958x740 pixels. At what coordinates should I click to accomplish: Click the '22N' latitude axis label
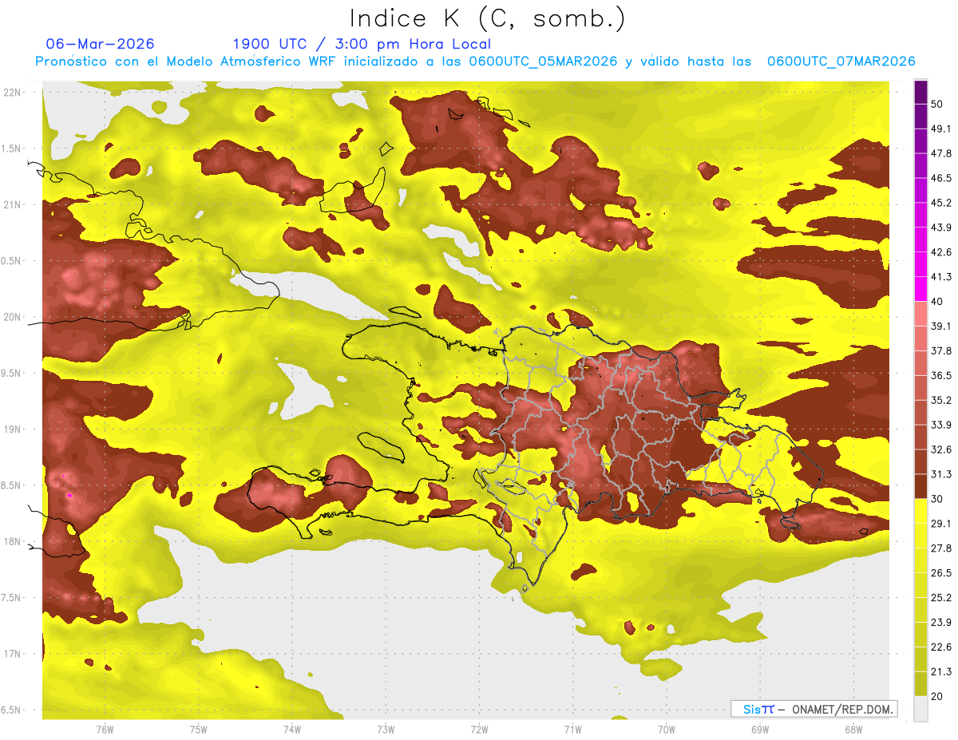[13, 93]
